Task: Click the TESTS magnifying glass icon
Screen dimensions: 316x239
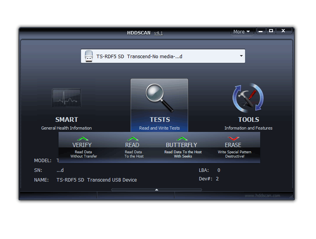Action: click(159, 98)
